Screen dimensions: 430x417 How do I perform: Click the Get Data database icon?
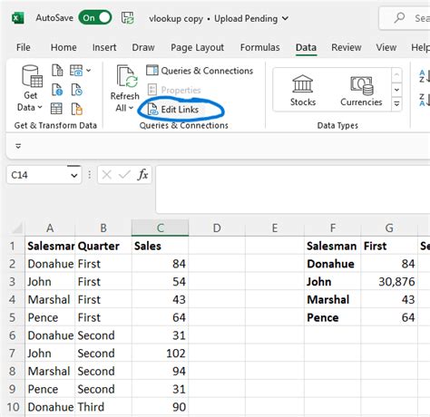pyautogui.click(x=32, y=76)
